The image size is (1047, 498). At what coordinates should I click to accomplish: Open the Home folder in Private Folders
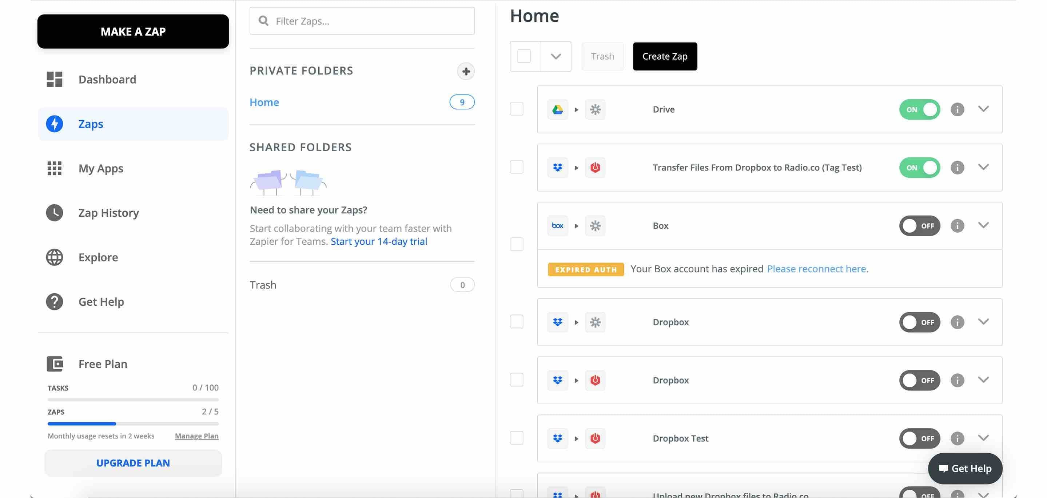(x=264, y=102)
